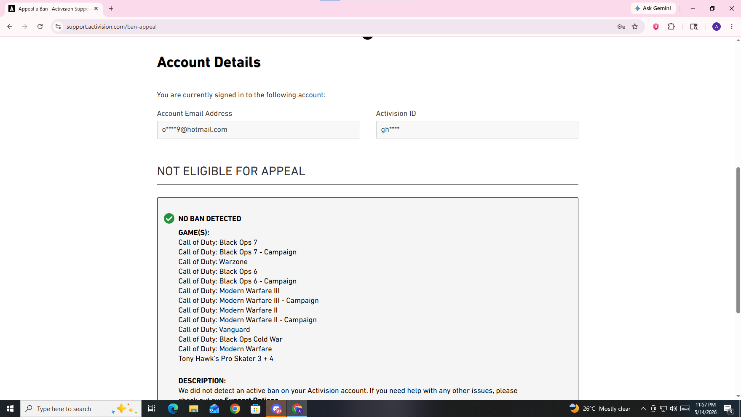Open the password manager key icon
741x417 pixels.
click(621, 27)
